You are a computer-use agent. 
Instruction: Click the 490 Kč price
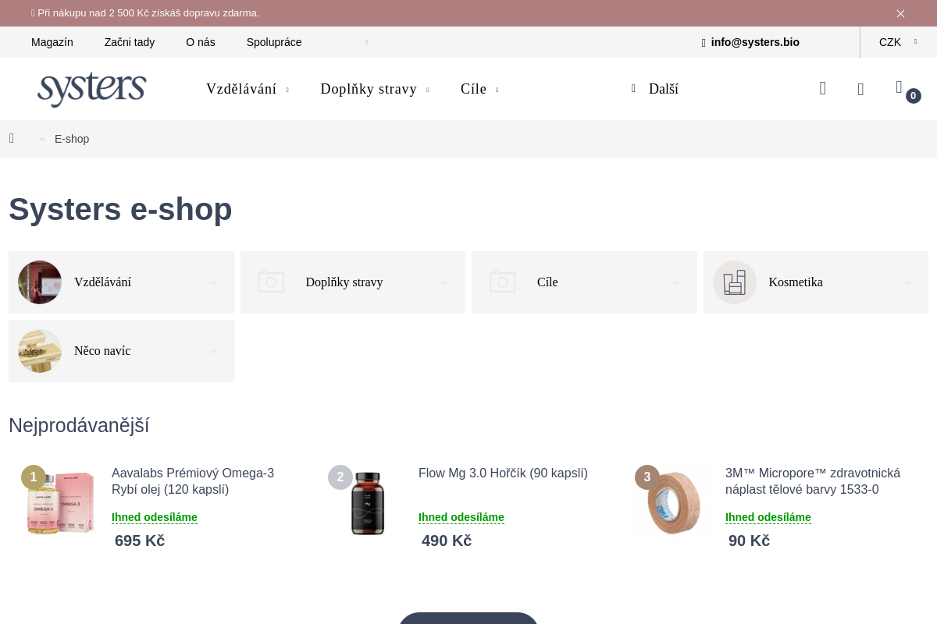click(x=447, y=541)
